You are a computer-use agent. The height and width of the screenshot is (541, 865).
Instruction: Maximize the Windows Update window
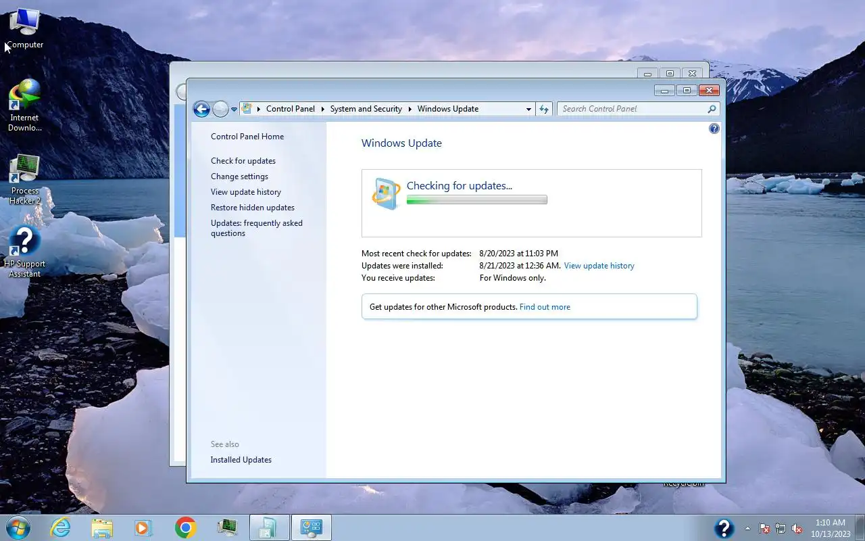click(687, 90)
